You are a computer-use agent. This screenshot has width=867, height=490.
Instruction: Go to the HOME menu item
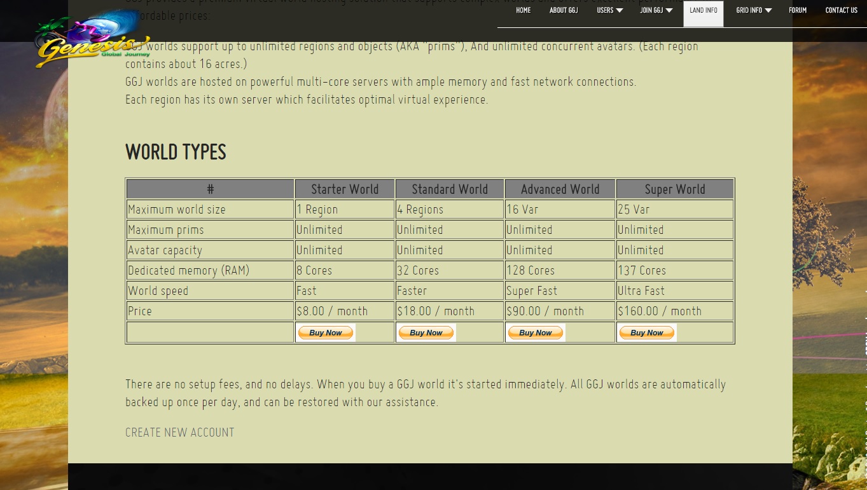click(x=524, y=10)
